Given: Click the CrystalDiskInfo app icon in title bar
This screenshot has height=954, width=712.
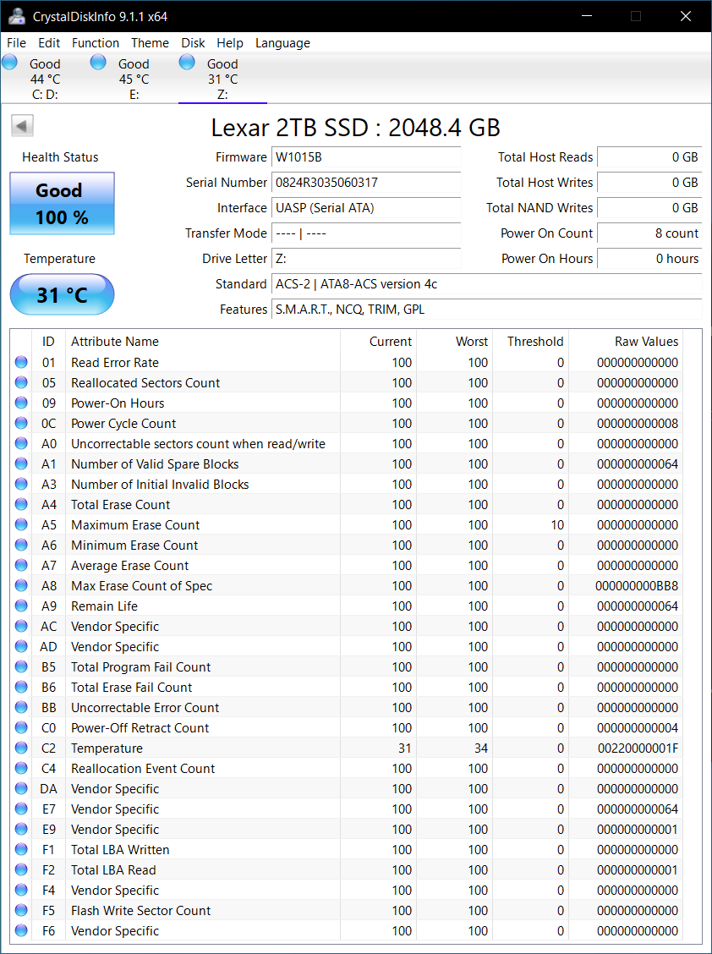Looking at the screenshot, I should click(x=17, y=16).
